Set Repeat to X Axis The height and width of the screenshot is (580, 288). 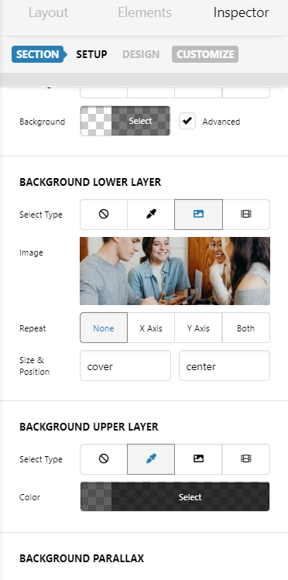151,328
